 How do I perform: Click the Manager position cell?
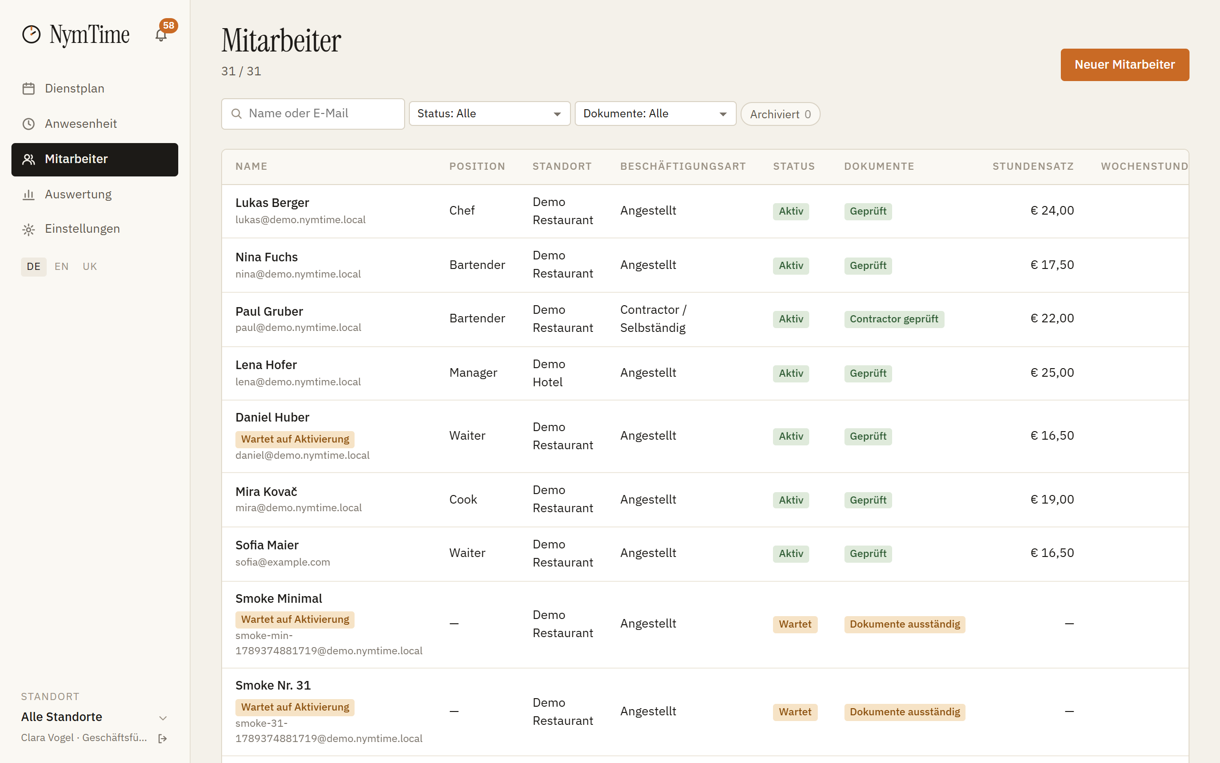[473, 373]
